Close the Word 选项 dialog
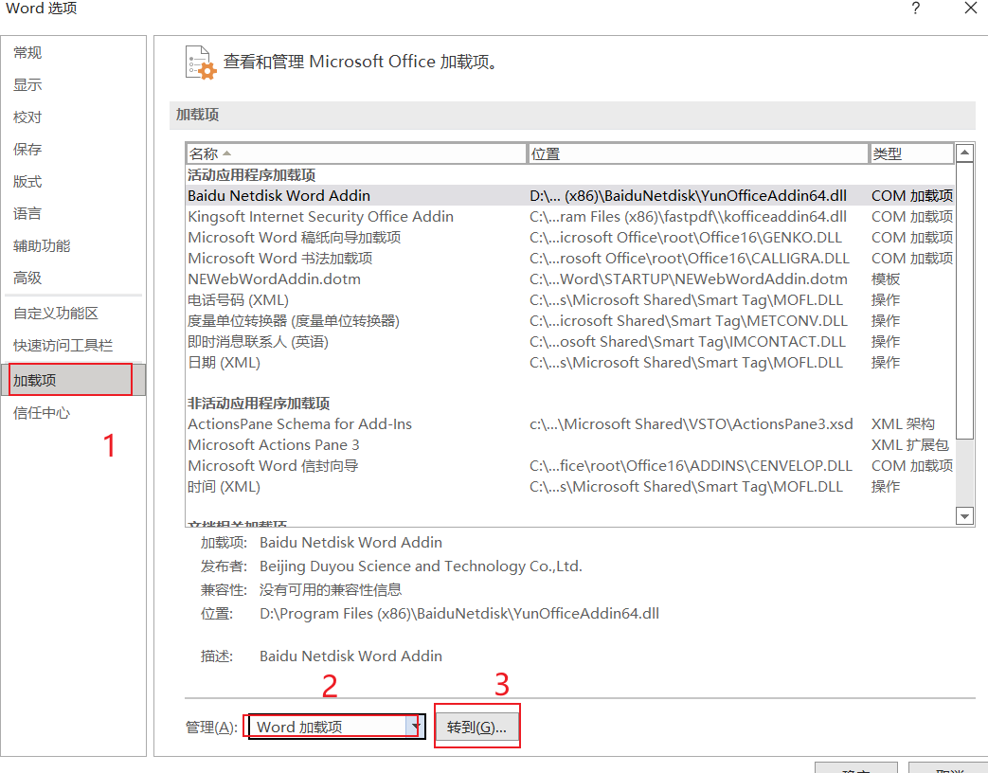Image resolution: width=988 pixels, height=773 pixels. pos(971,9)
